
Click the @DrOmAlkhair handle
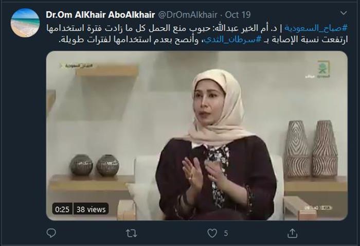(x=188, y=15)
